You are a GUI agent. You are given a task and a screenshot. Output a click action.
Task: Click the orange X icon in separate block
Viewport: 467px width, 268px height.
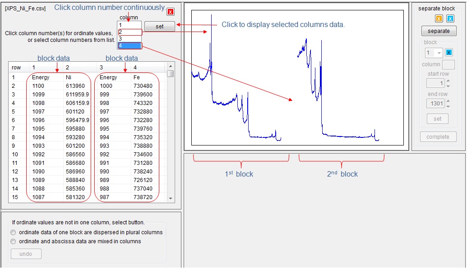(x=439, y=18)
